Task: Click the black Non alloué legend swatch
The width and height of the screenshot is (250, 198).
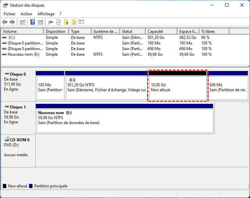Action: pos(5,186)
